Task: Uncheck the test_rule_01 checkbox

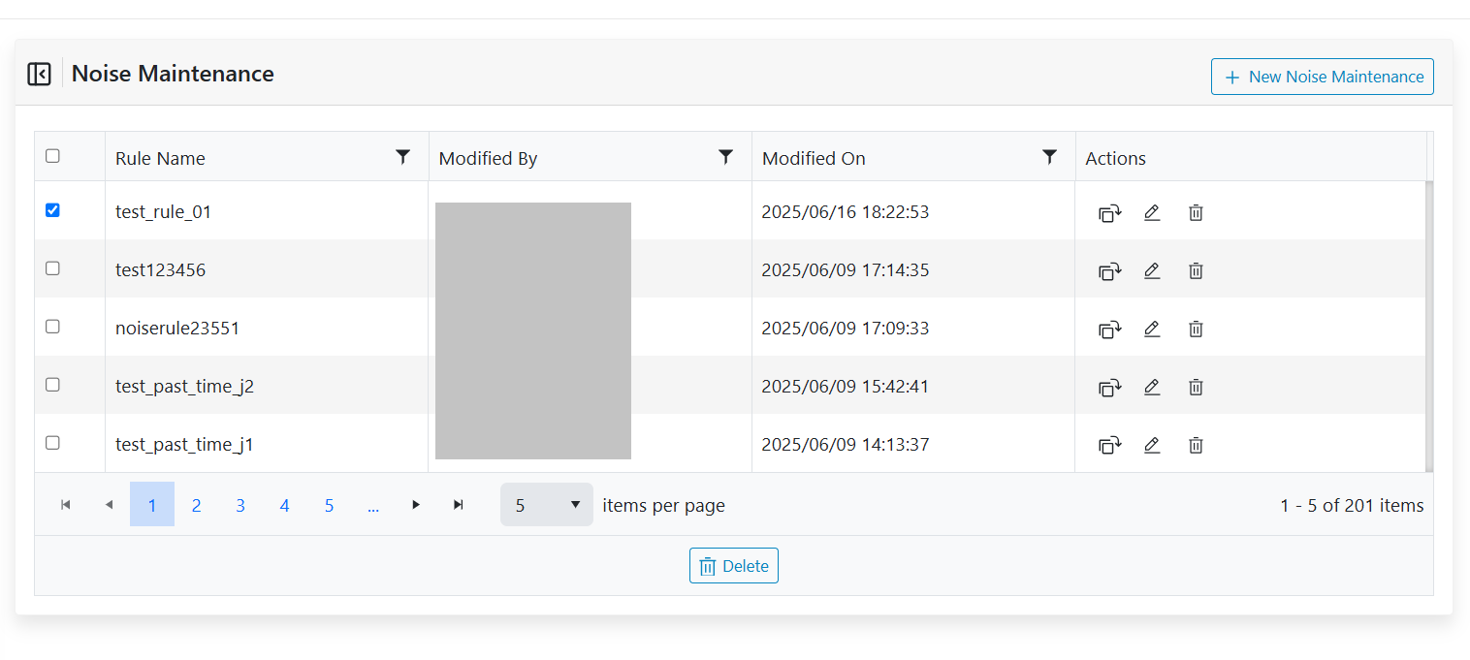Action: pyautogui.click(x=53, y=210)
